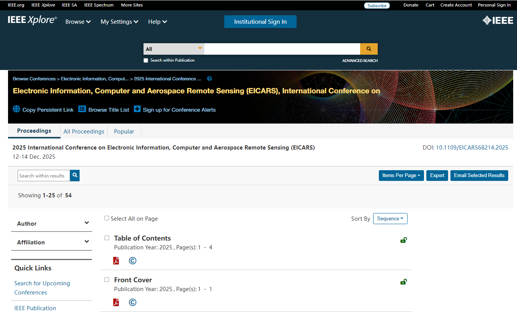Open the PDF icon for Front Cover
This screenshot has height=314, width=517.
tap(116, 302)
